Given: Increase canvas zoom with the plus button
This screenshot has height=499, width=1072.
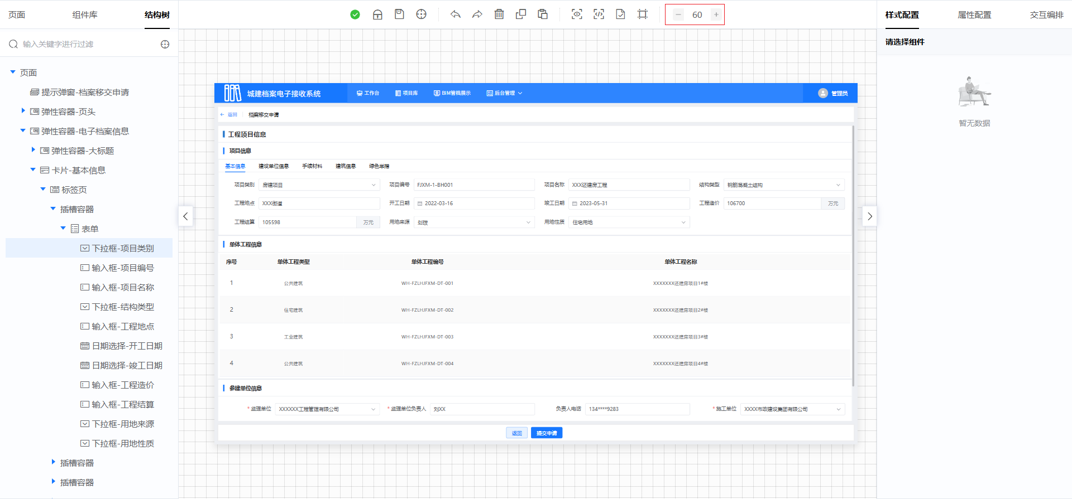Looking at the screenshot, I should [716, 14].
